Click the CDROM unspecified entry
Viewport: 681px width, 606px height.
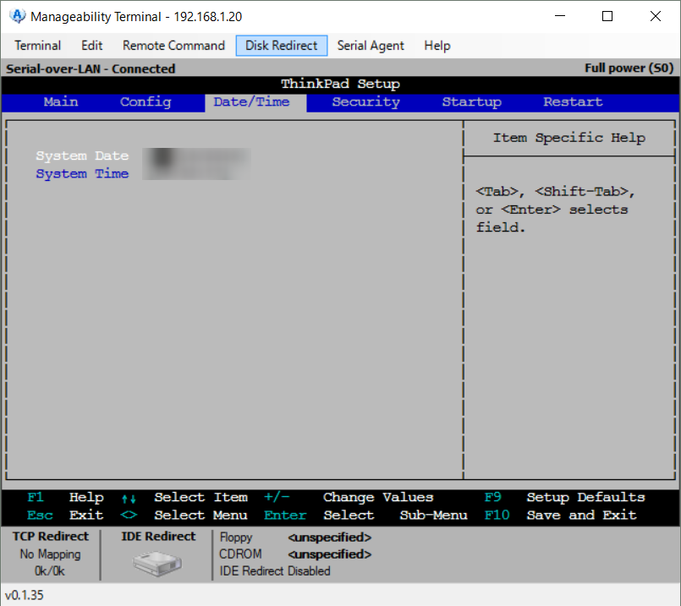[x=329, y=554]
